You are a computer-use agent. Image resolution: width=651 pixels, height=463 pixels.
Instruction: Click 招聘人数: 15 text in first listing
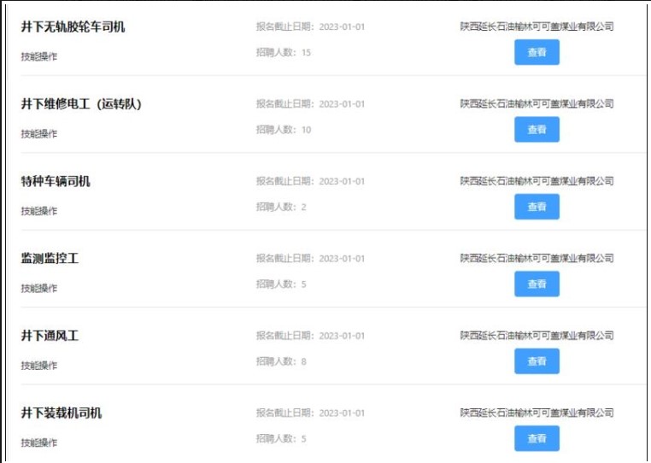(283, 52)
